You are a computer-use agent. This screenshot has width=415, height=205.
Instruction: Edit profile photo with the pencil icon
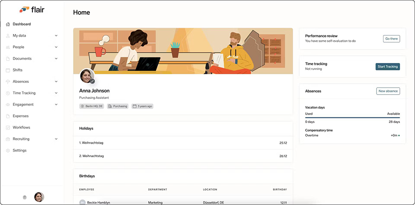coord(93,82)
